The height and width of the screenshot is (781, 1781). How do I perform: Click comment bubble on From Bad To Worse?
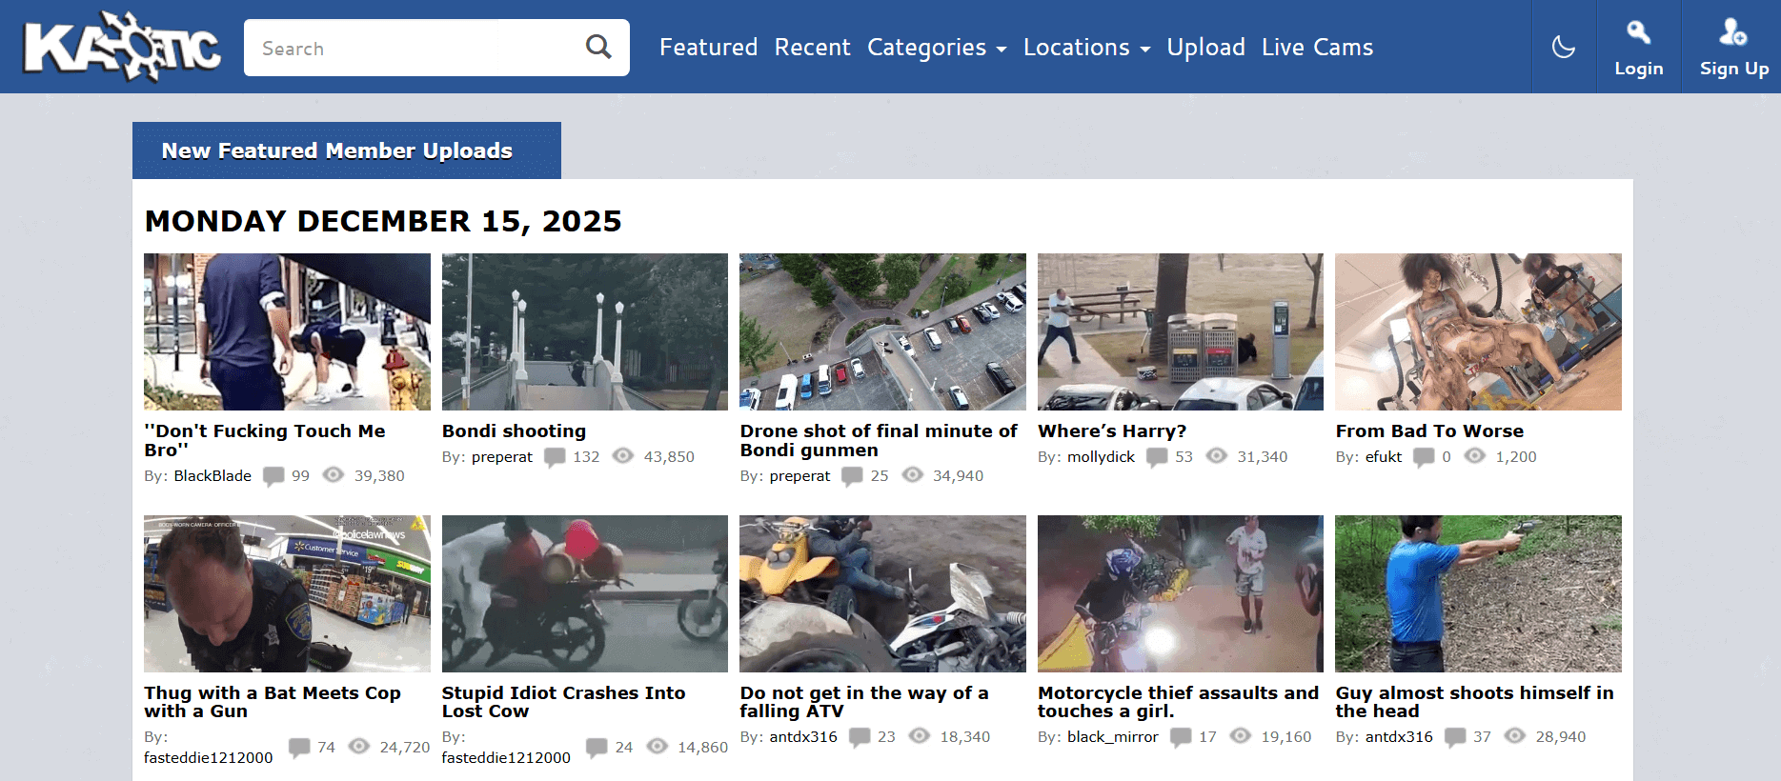(x=1424, y=457)
